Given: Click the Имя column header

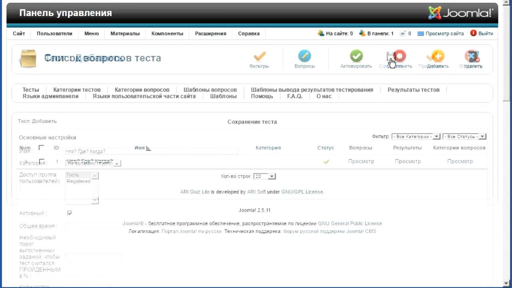Looking at the screenshot, I should coord(140,148).
